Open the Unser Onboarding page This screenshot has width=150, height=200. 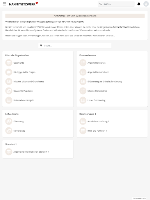(x=96, y=100)
